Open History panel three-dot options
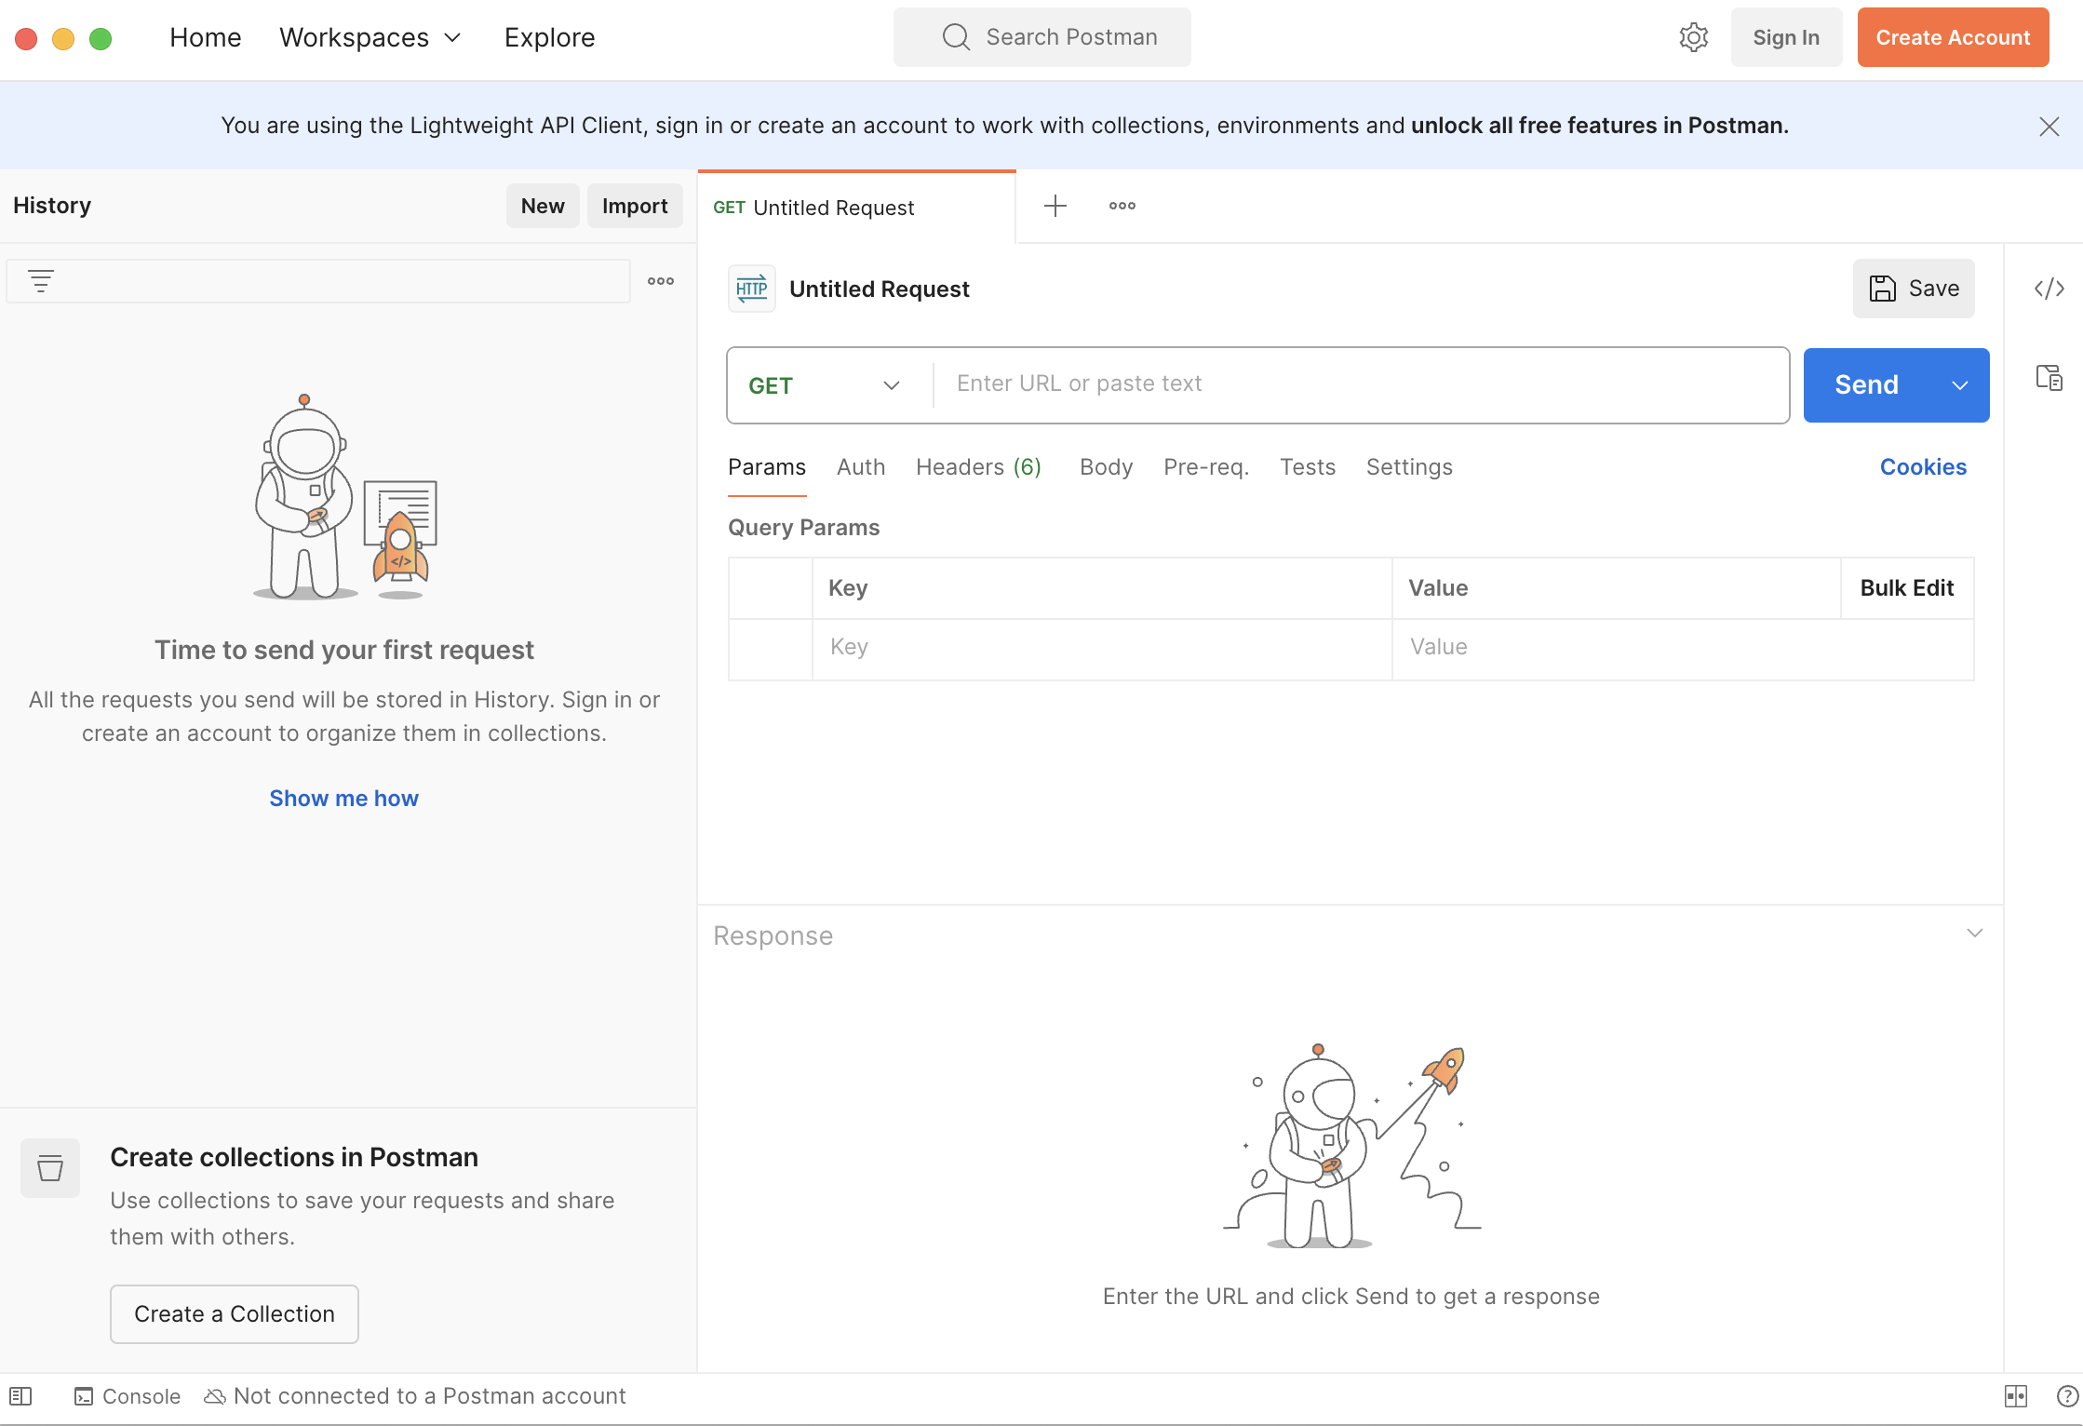Image resolution: width=2083 pixels, height=1426 pixels. point(660,280)
